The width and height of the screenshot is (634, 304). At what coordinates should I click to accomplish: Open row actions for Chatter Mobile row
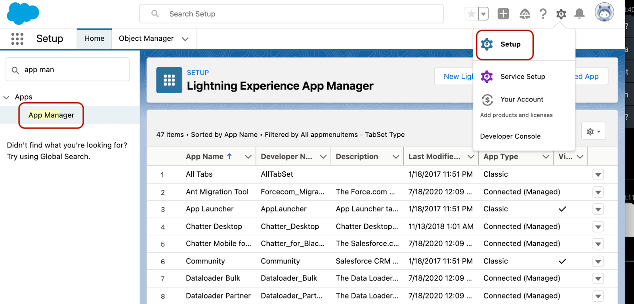click(598, 244)
